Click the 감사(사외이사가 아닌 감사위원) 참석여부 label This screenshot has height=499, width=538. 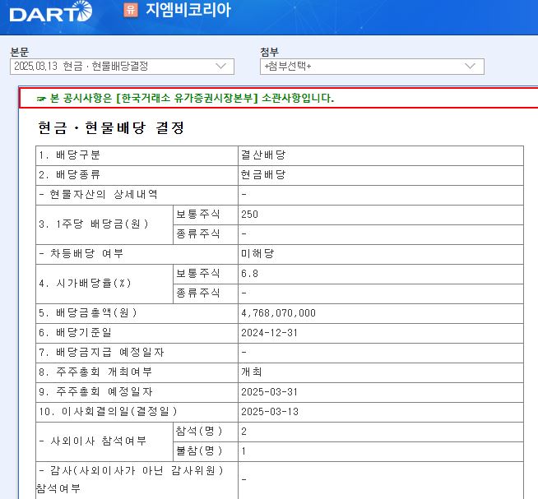[130, 479]
